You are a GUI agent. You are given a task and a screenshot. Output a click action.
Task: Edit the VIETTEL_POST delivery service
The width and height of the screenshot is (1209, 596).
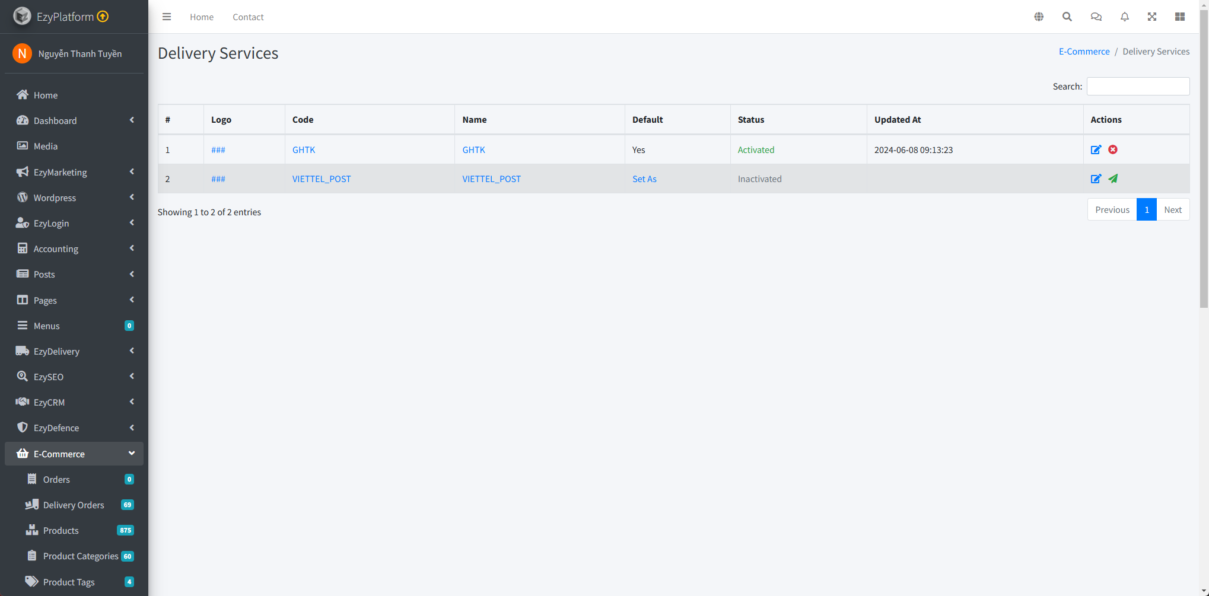coord(1096,179)
